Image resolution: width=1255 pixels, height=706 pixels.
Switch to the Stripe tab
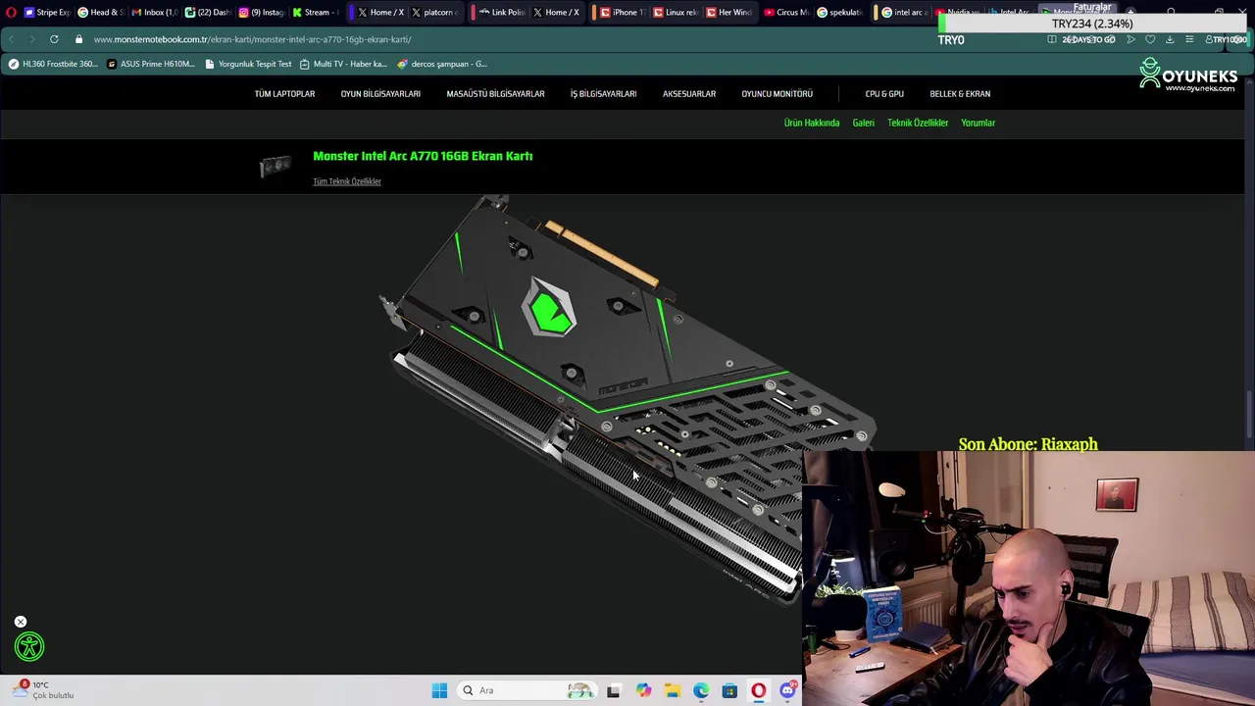(x=47, y=12)
